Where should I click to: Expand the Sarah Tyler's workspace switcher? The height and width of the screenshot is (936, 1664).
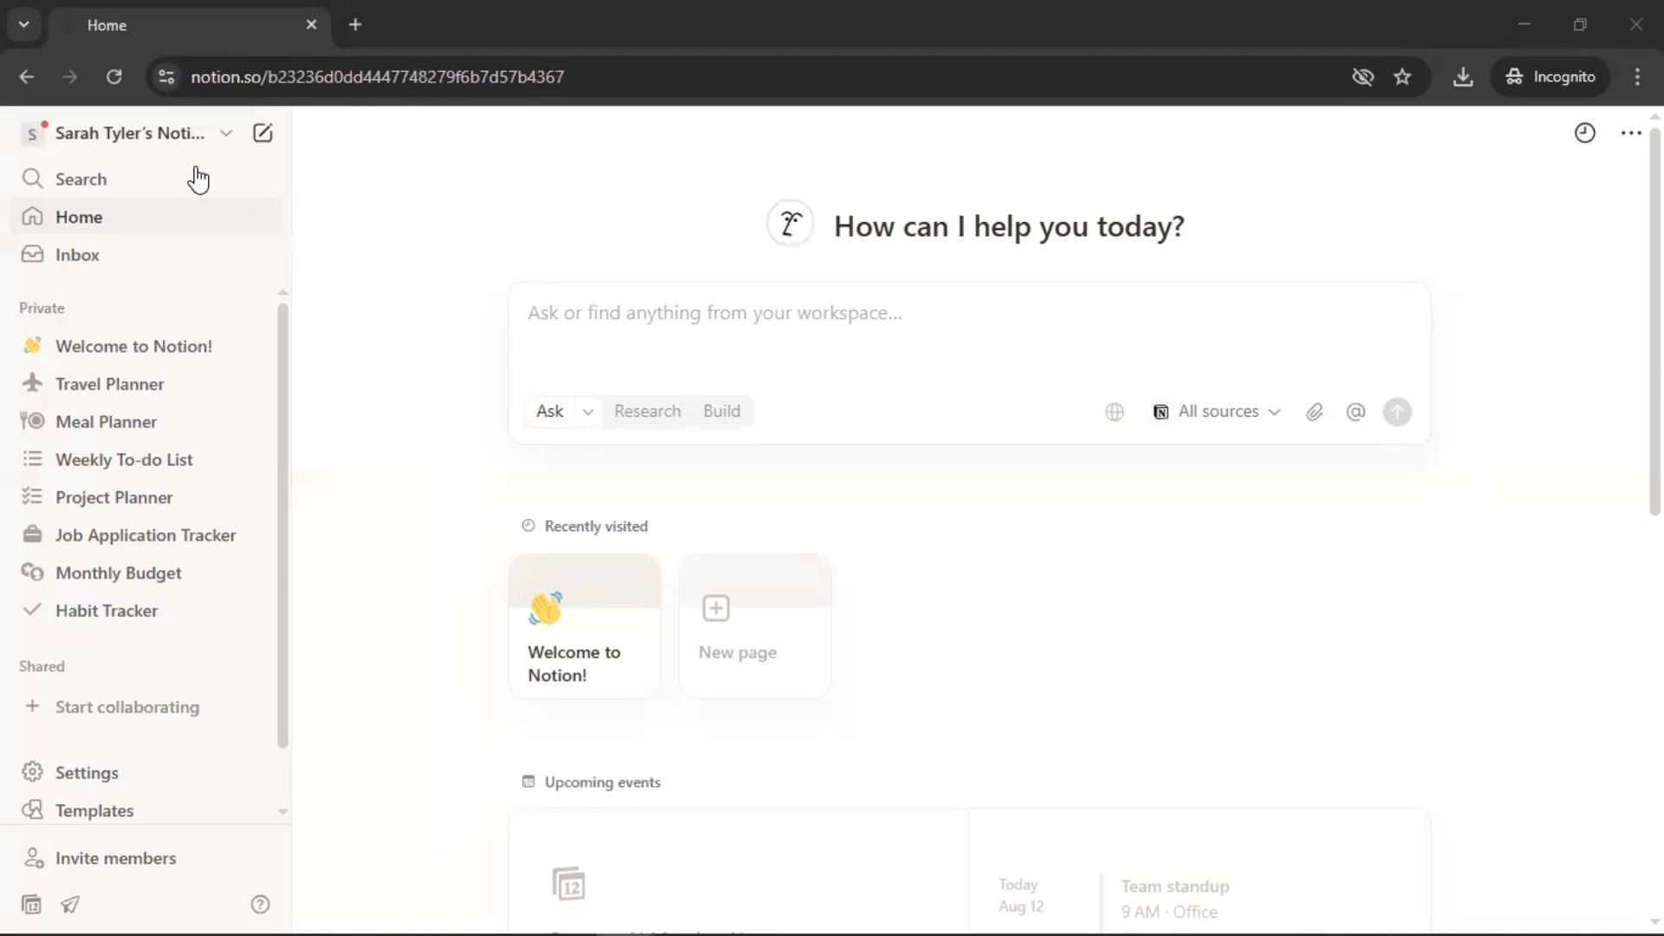tap(130, 133)
